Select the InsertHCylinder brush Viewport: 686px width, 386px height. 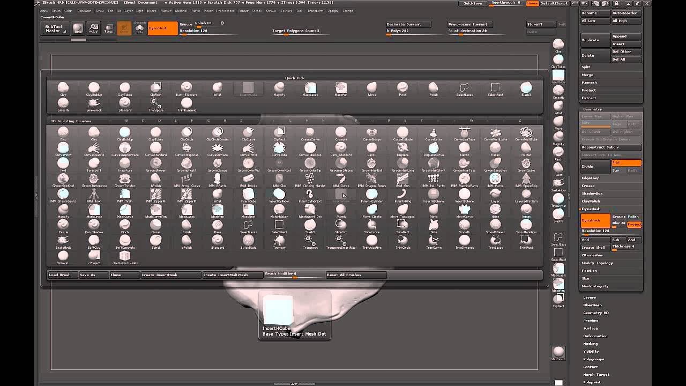point(372,196)
